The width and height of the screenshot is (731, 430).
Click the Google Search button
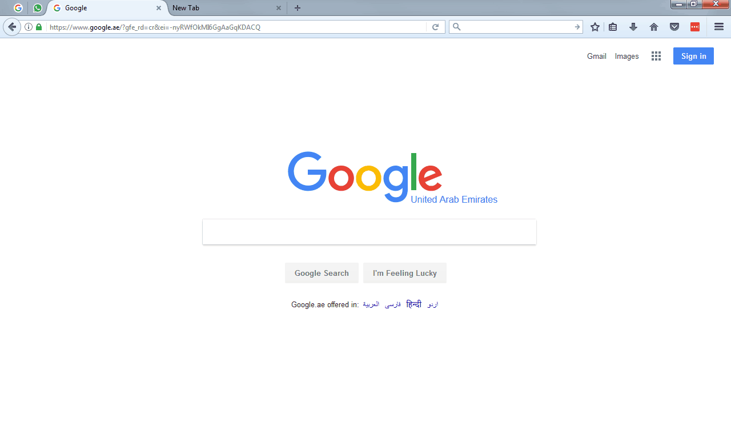click(322, 273)
